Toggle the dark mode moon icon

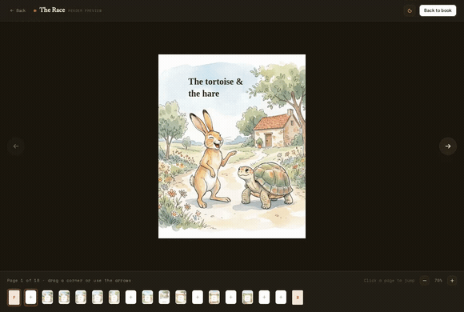[410, 10]
